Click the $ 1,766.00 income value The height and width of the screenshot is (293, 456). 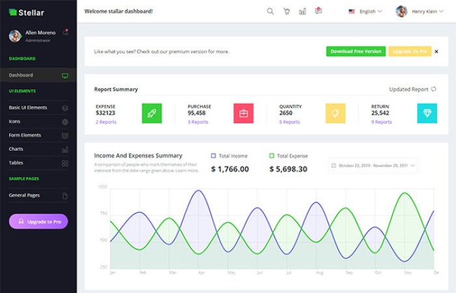(230, 169)
